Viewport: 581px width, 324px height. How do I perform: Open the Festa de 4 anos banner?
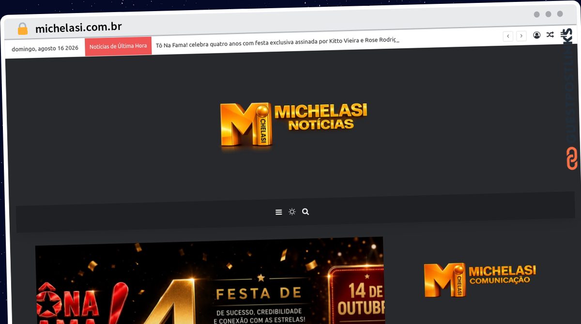click(209, 280)
